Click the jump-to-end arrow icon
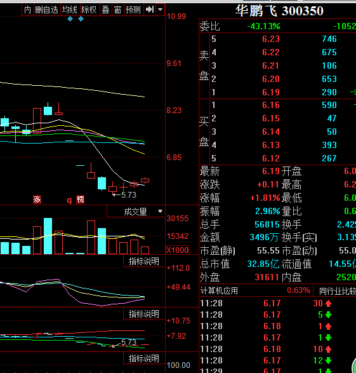This screenshot has height=373, width=356. [150, 10]
